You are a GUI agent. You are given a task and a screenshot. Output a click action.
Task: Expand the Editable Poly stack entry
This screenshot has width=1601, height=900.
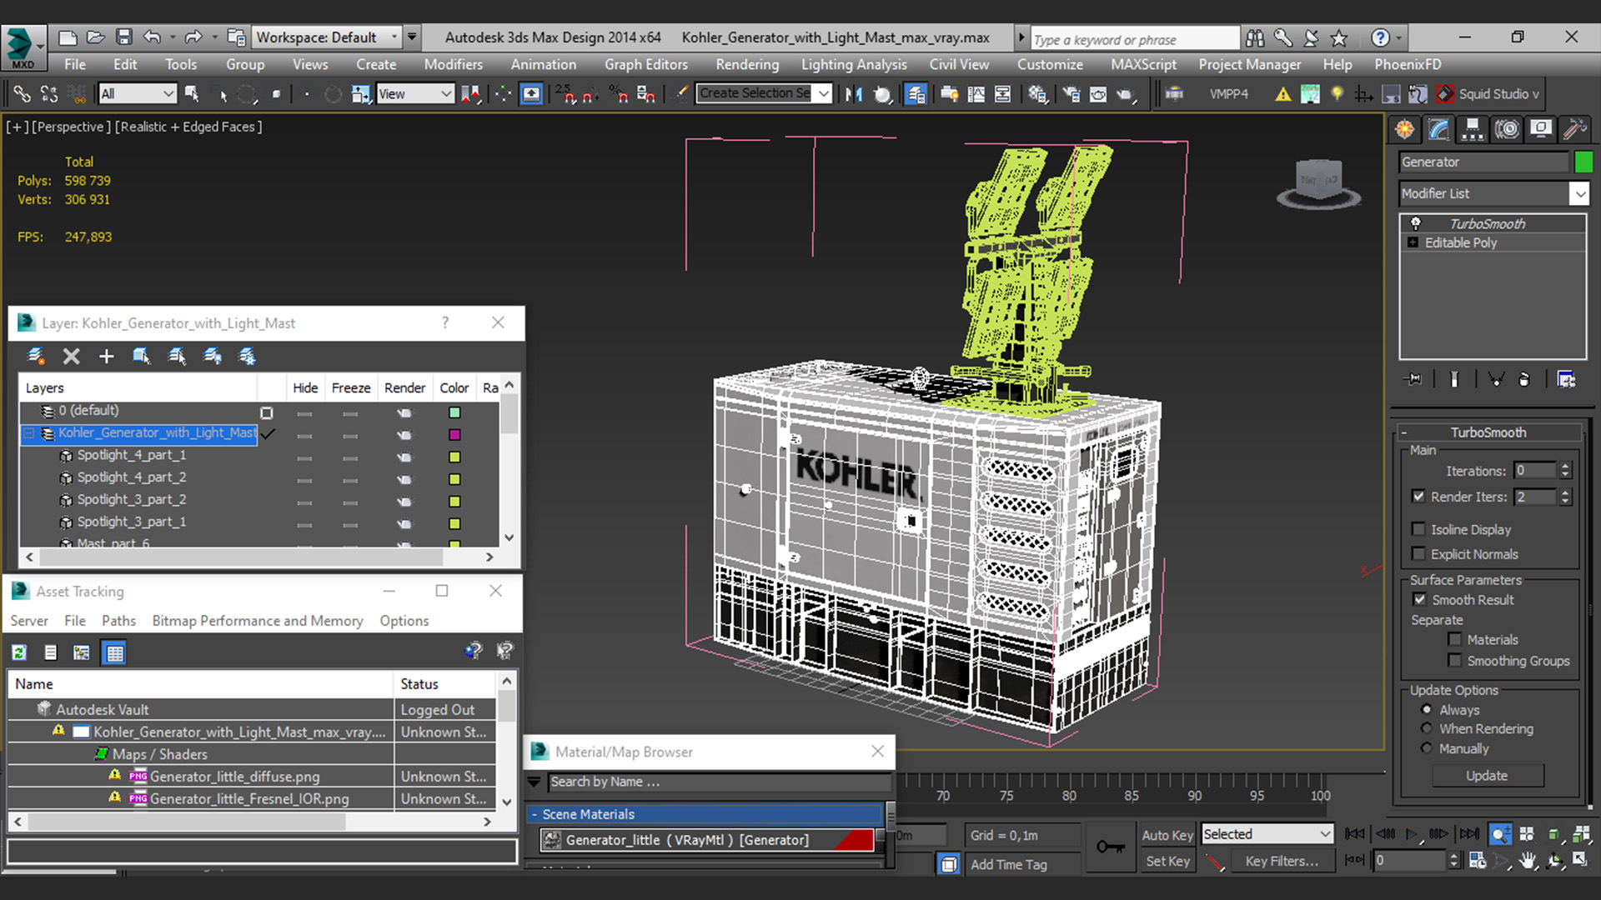(1413, 242)
